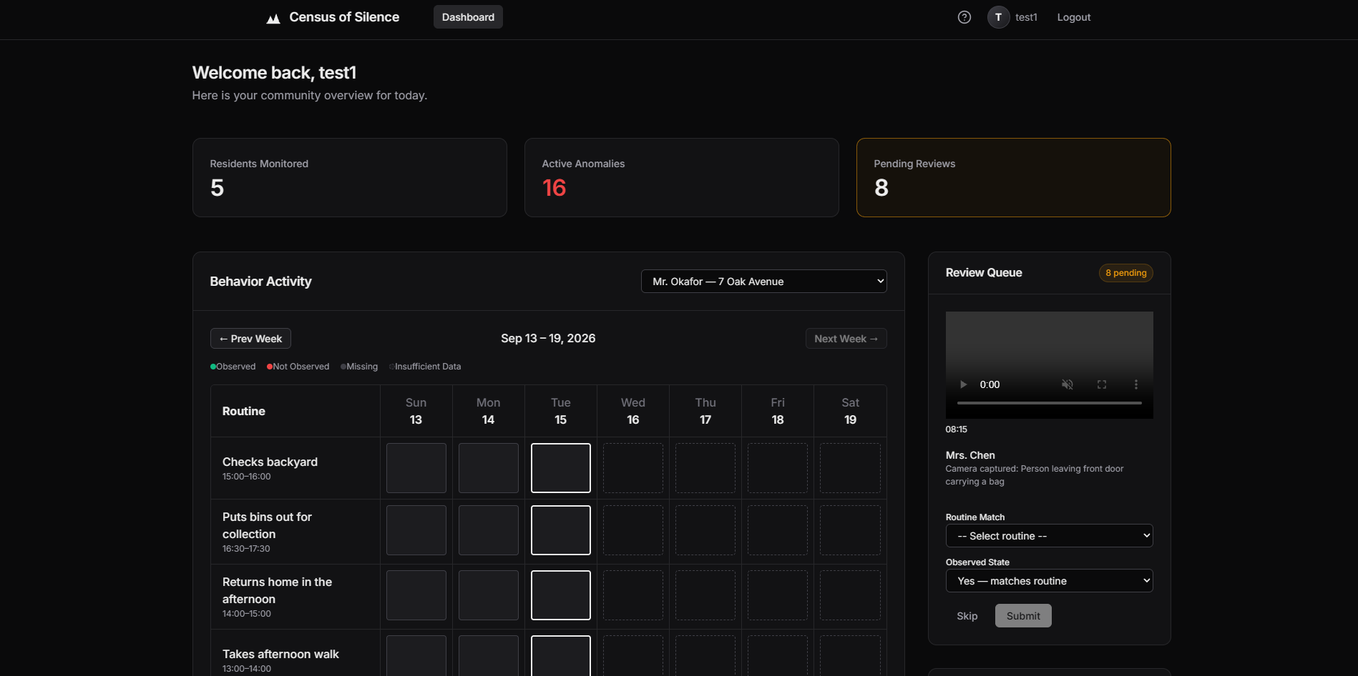Viewport: 1358px width, 676px height.
Task: Select Checks backyard cell for Mon 14
Action: (489, 468)
